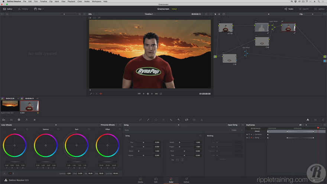Select the Color Wheels palette icon
The height and width of the screenshot is (184, 327).
tap(19, 120)
